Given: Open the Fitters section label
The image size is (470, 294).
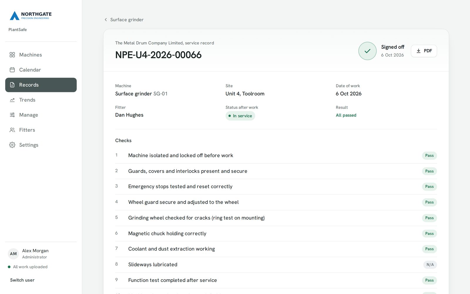Looking at the screenshot, I should [x=27, y=130].
